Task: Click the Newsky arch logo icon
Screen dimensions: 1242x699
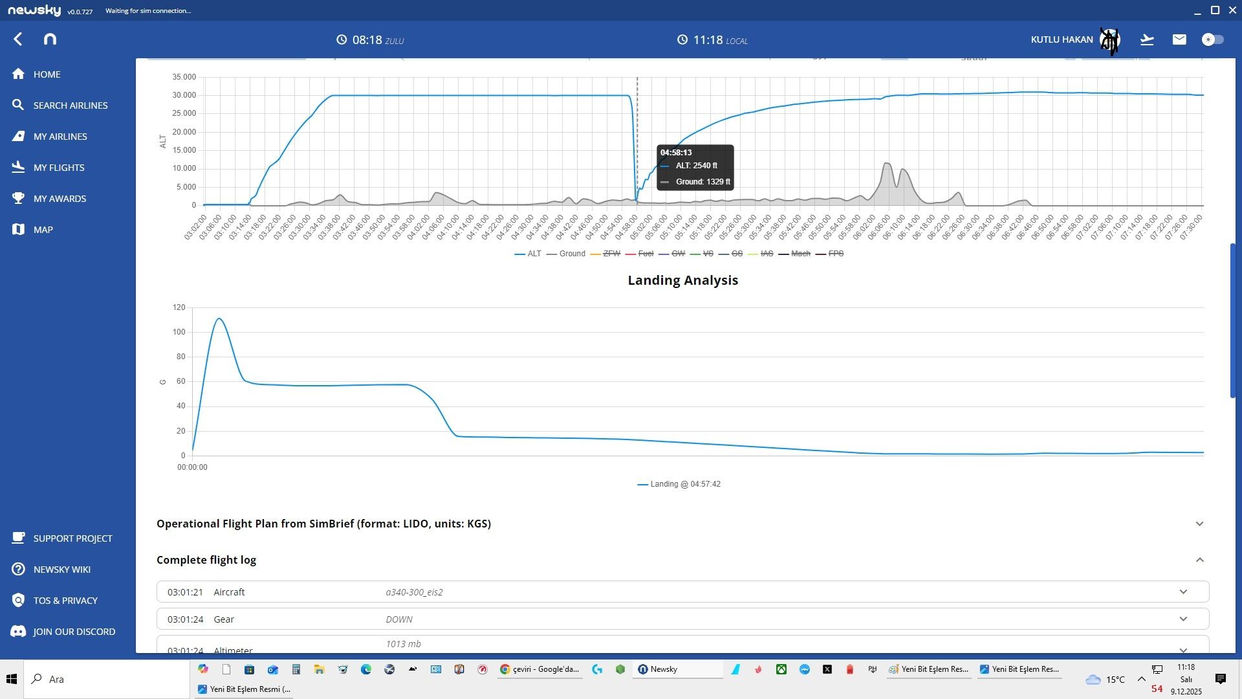Action: coord(50,39)
